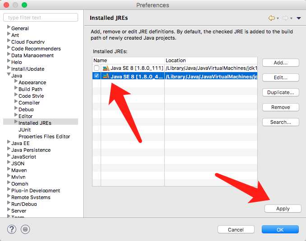Select Mylyn in the preferences tree
Viewport: 306px width, 241px height.
pyautogui.click(x=19, y=177)
